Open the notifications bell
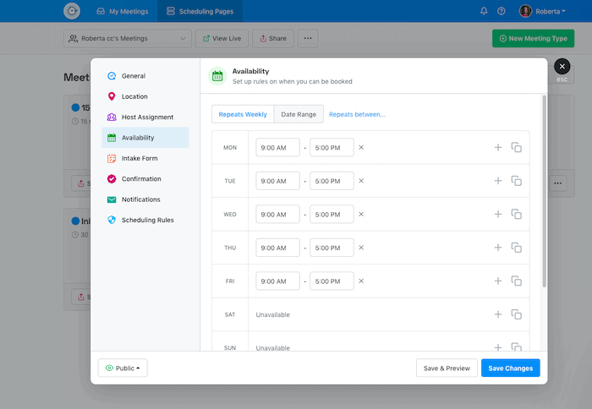 tap(484, 11)
